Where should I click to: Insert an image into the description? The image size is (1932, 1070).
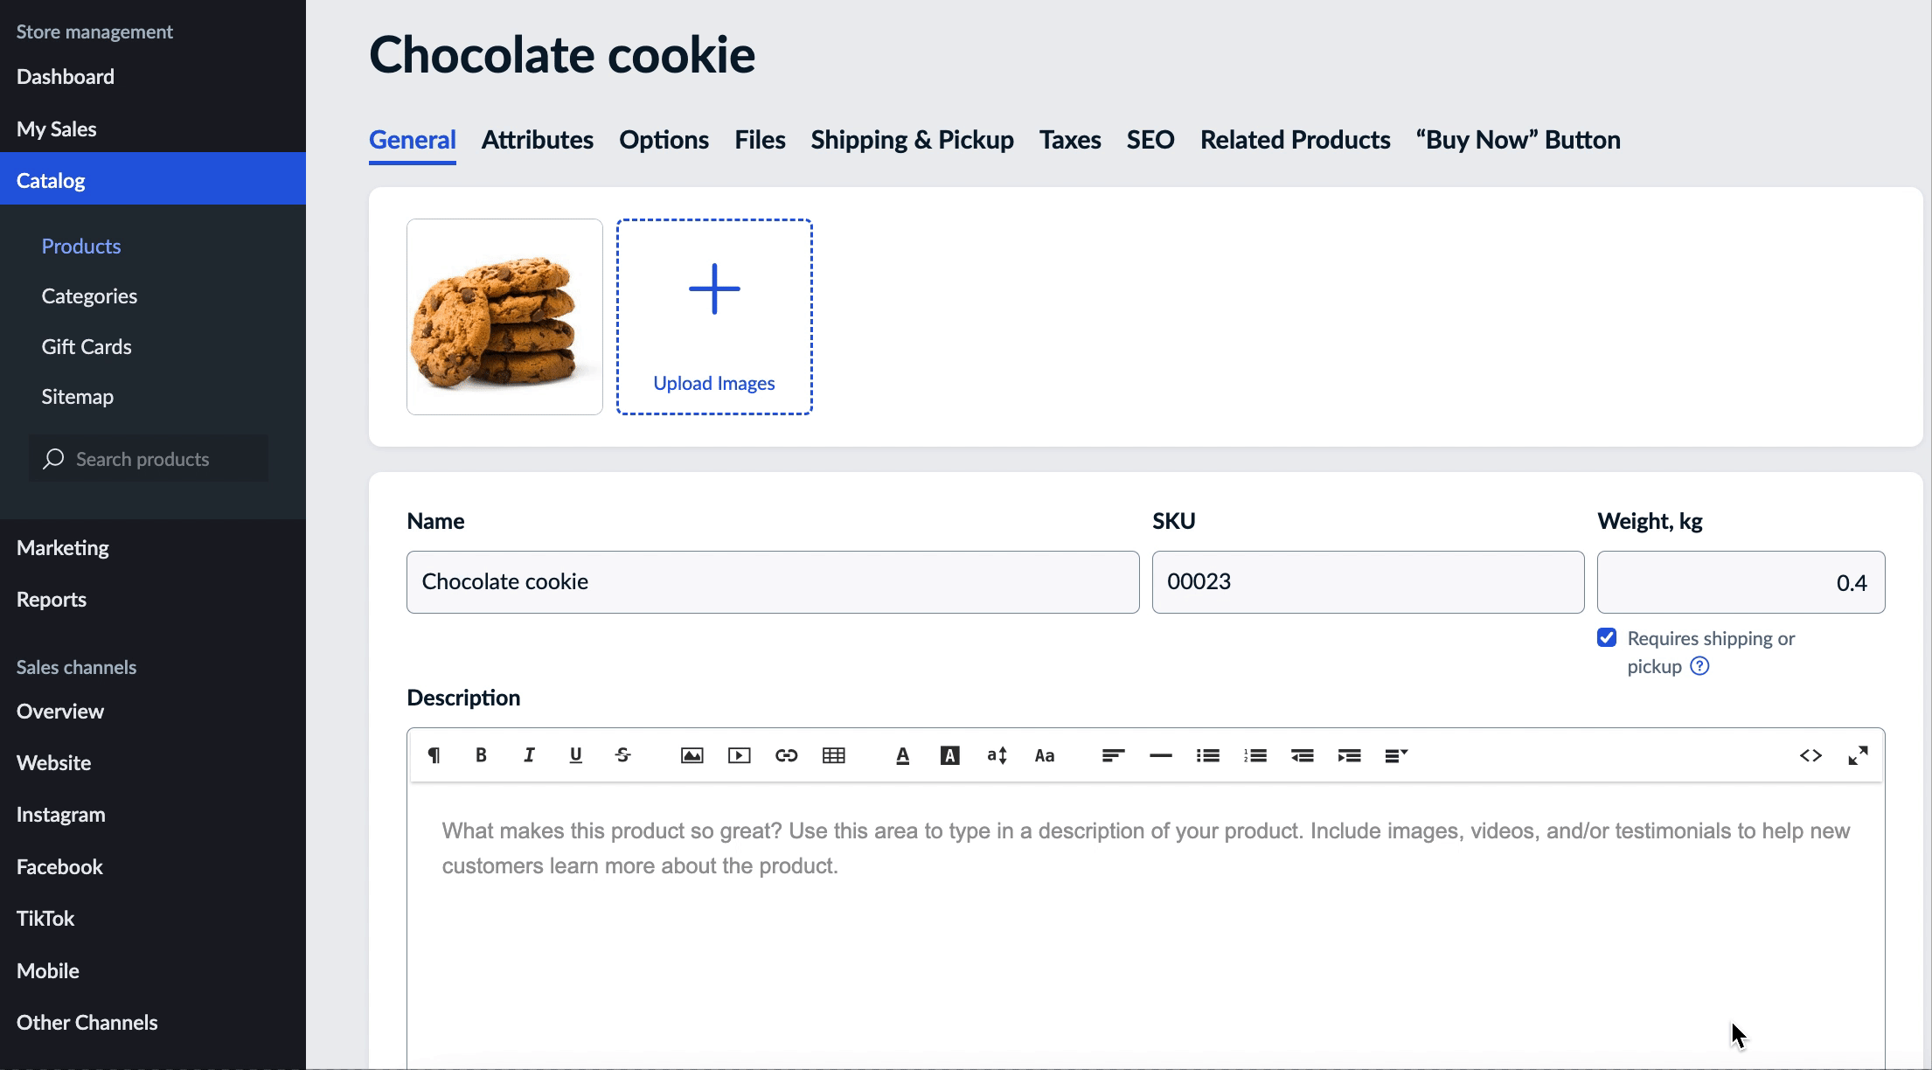point(691,755)
